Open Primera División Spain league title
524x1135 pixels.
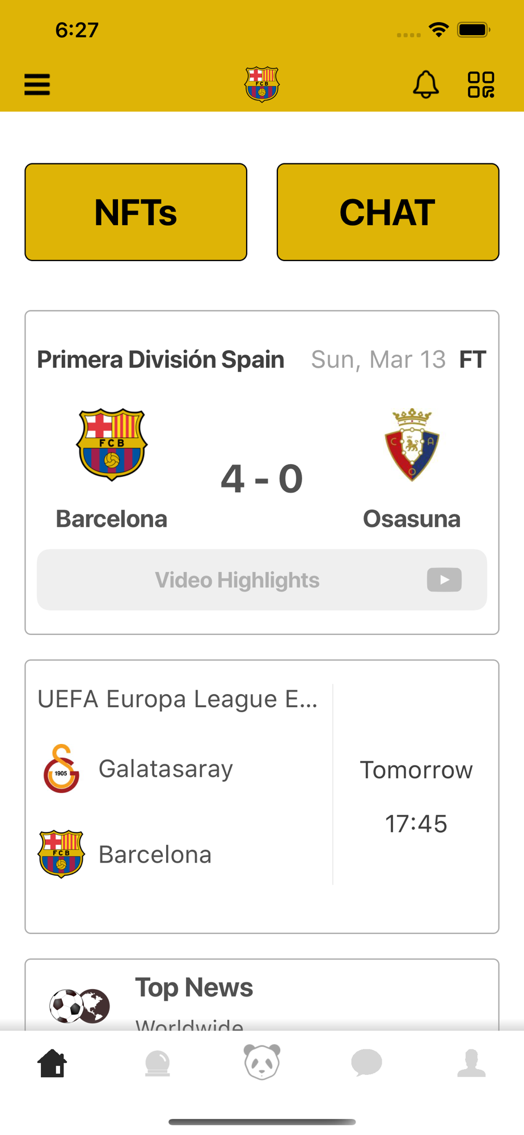tap(160, 360)
